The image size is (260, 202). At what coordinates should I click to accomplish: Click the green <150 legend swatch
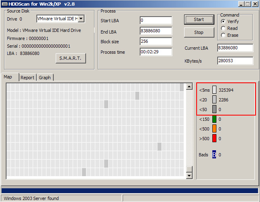click(x=214, y=119)
